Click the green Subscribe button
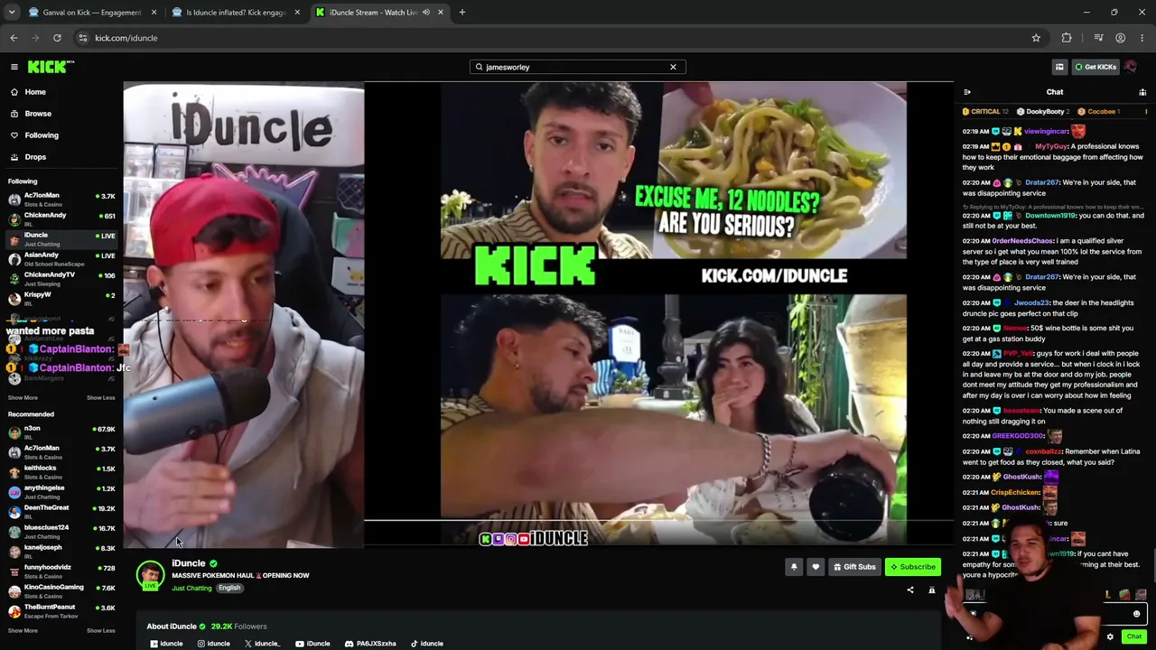The image size is (1156, 650). pos(913,567)
